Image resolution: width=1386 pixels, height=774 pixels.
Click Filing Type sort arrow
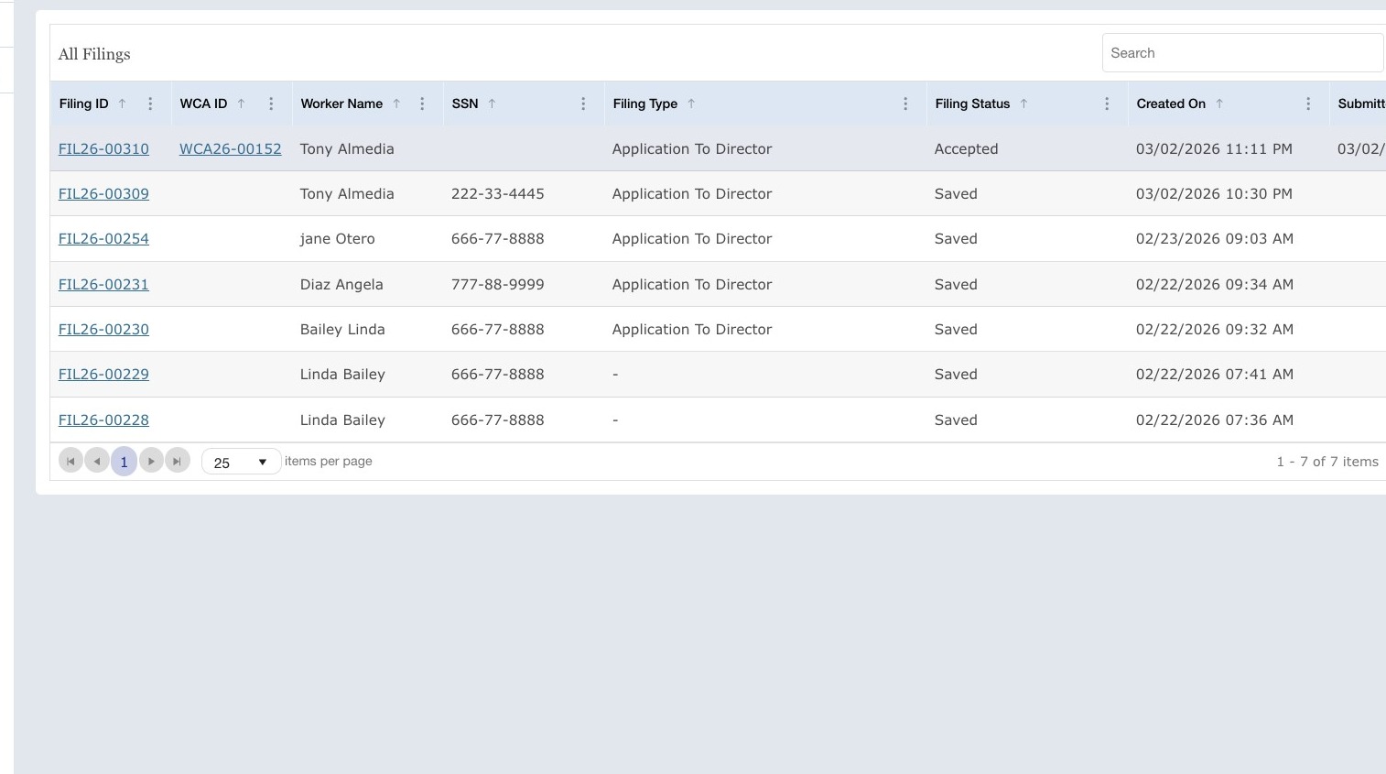click(691, 104)
